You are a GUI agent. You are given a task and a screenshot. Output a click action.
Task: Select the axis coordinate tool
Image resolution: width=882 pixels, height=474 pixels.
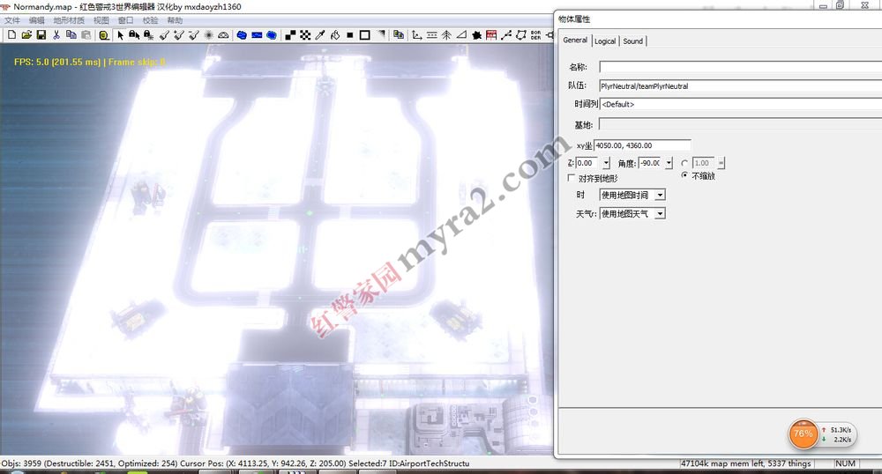click(417, 35)
